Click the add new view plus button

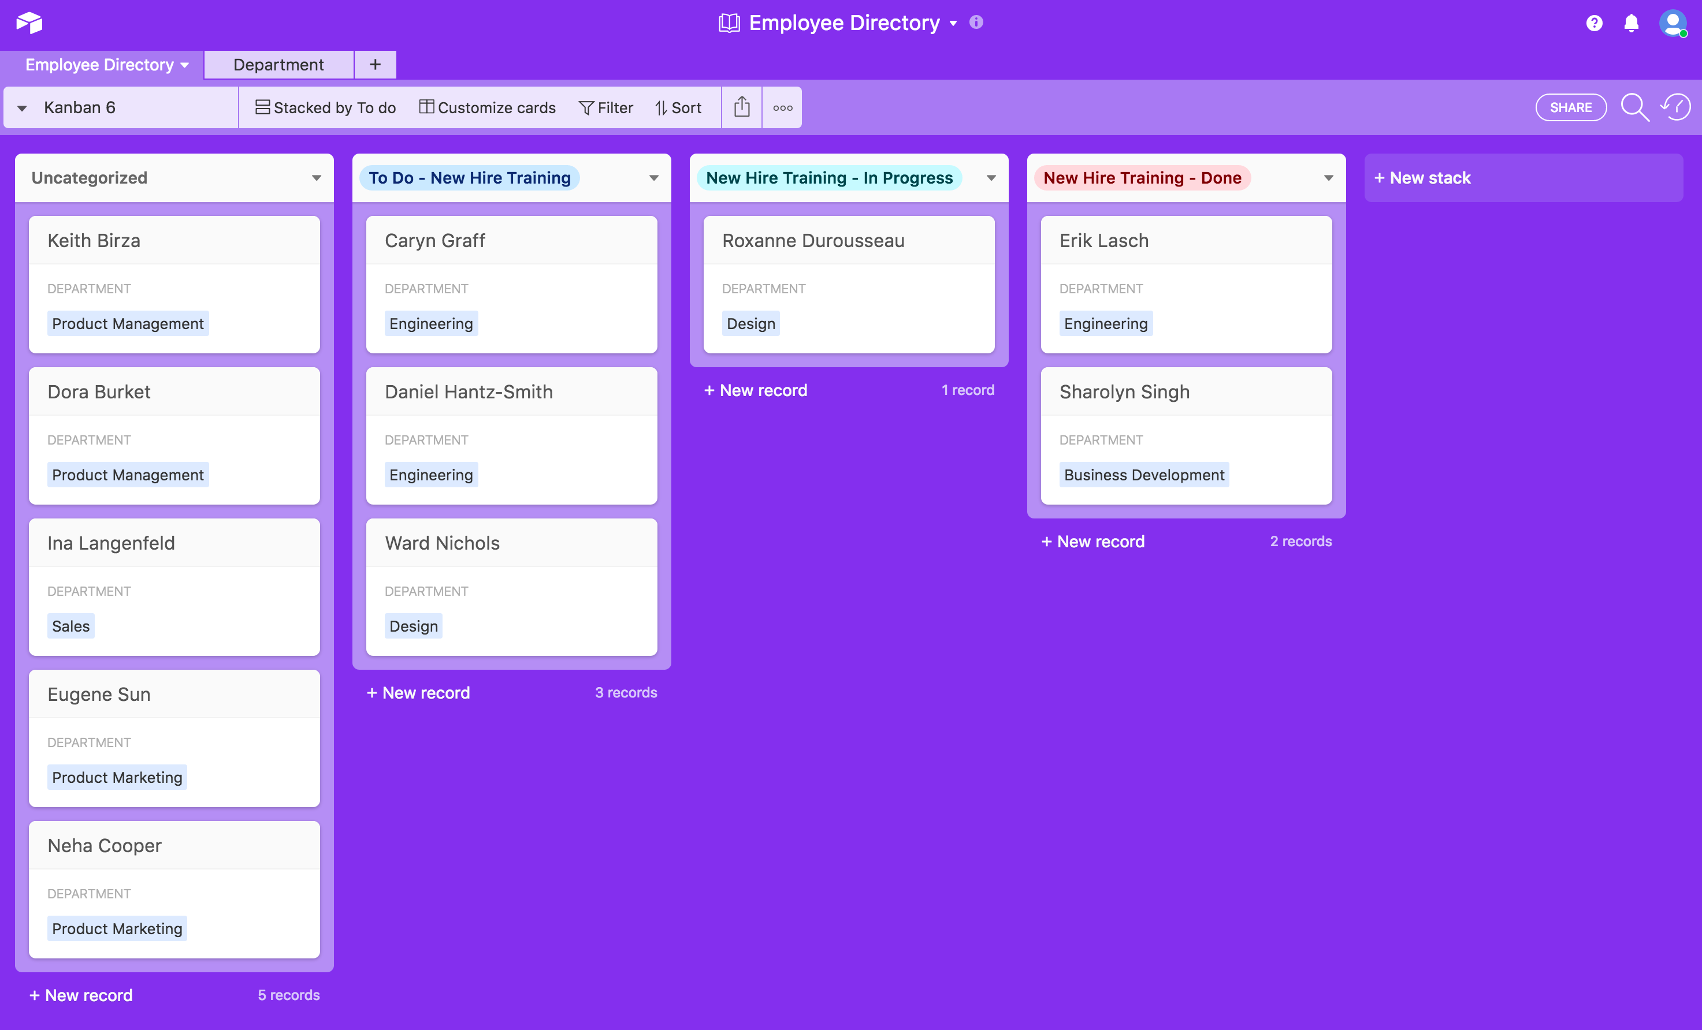pos(374,65)
